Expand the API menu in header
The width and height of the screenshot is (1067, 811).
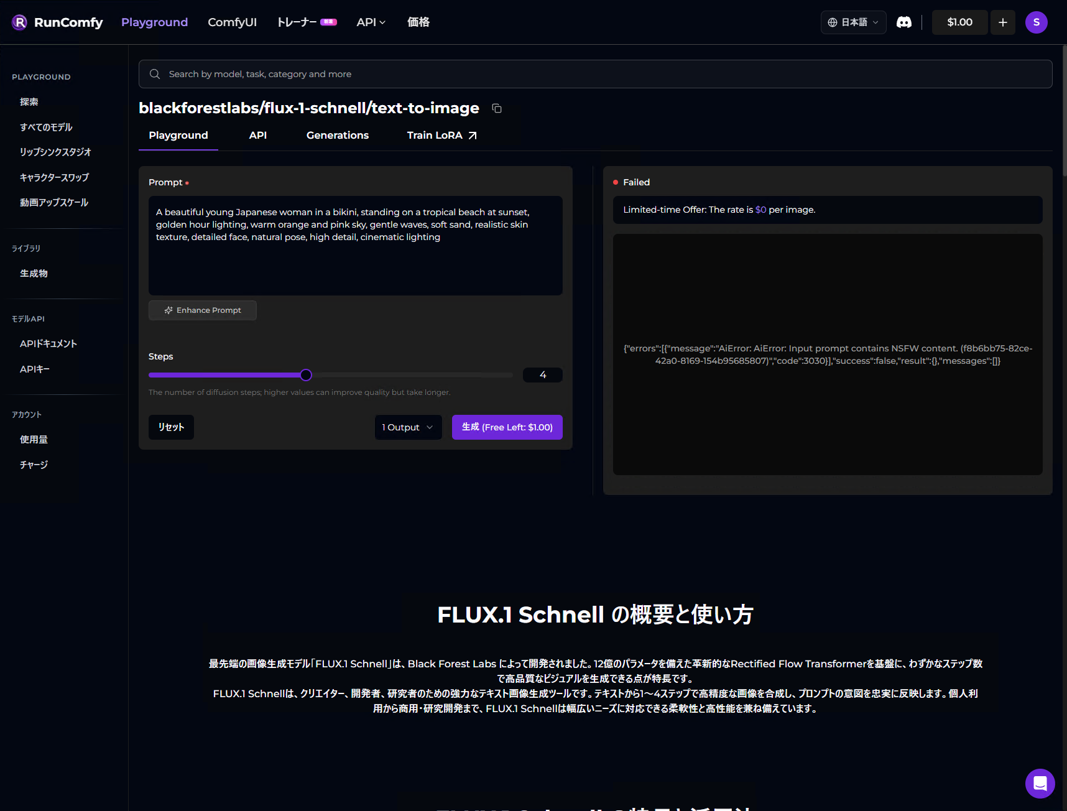tap(371, 22)
